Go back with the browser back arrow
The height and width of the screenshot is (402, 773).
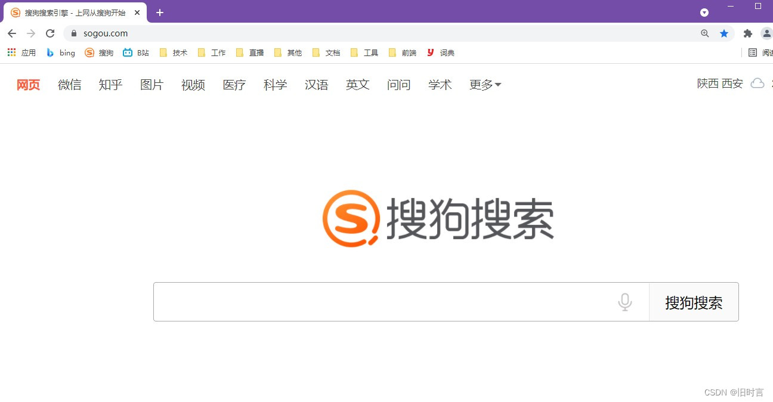[x=12, y=33]
